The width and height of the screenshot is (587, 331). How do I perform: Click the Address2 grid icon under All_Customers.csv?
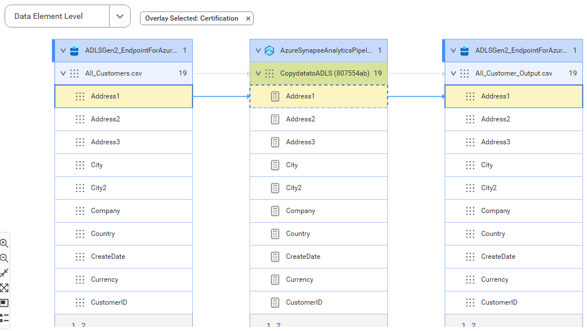click(x=80, y=119)
